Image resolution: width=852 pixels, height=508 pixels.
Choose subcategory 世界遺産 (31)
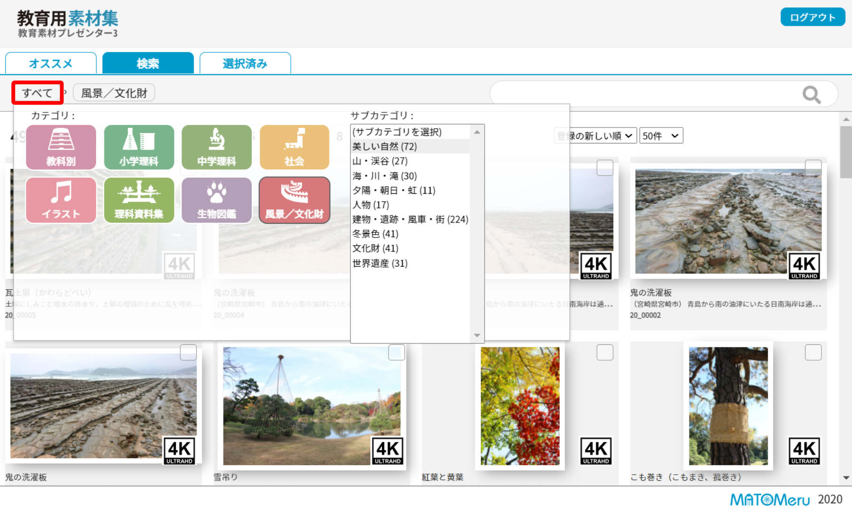(410, 263)
